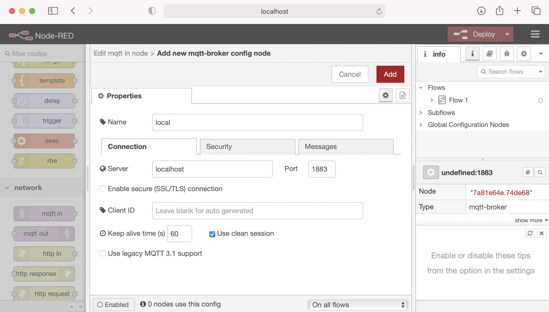This screenshot has height=312, width=549.
Task: Enable Use legacy MQTT 3.1 support
Action: [x=103, y=253]
